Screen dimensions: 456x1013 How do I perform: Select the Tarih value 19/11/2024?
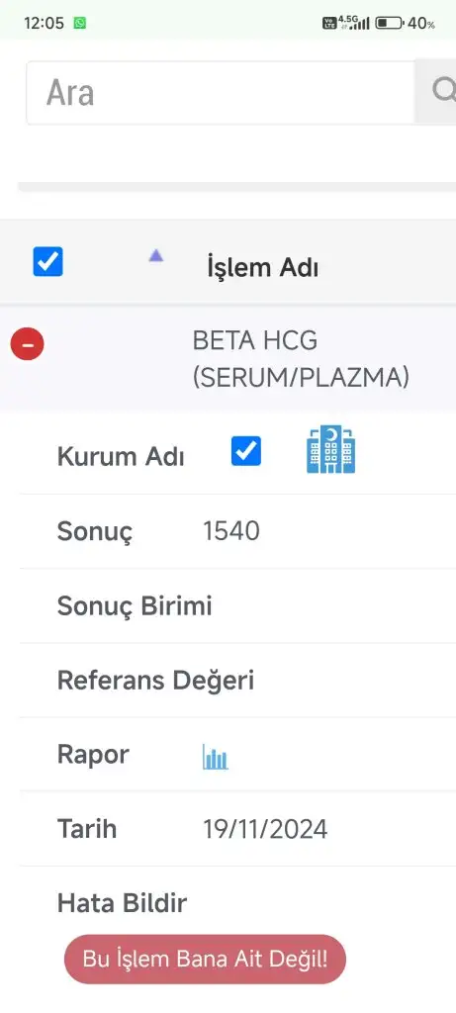(x=265, y=829)
